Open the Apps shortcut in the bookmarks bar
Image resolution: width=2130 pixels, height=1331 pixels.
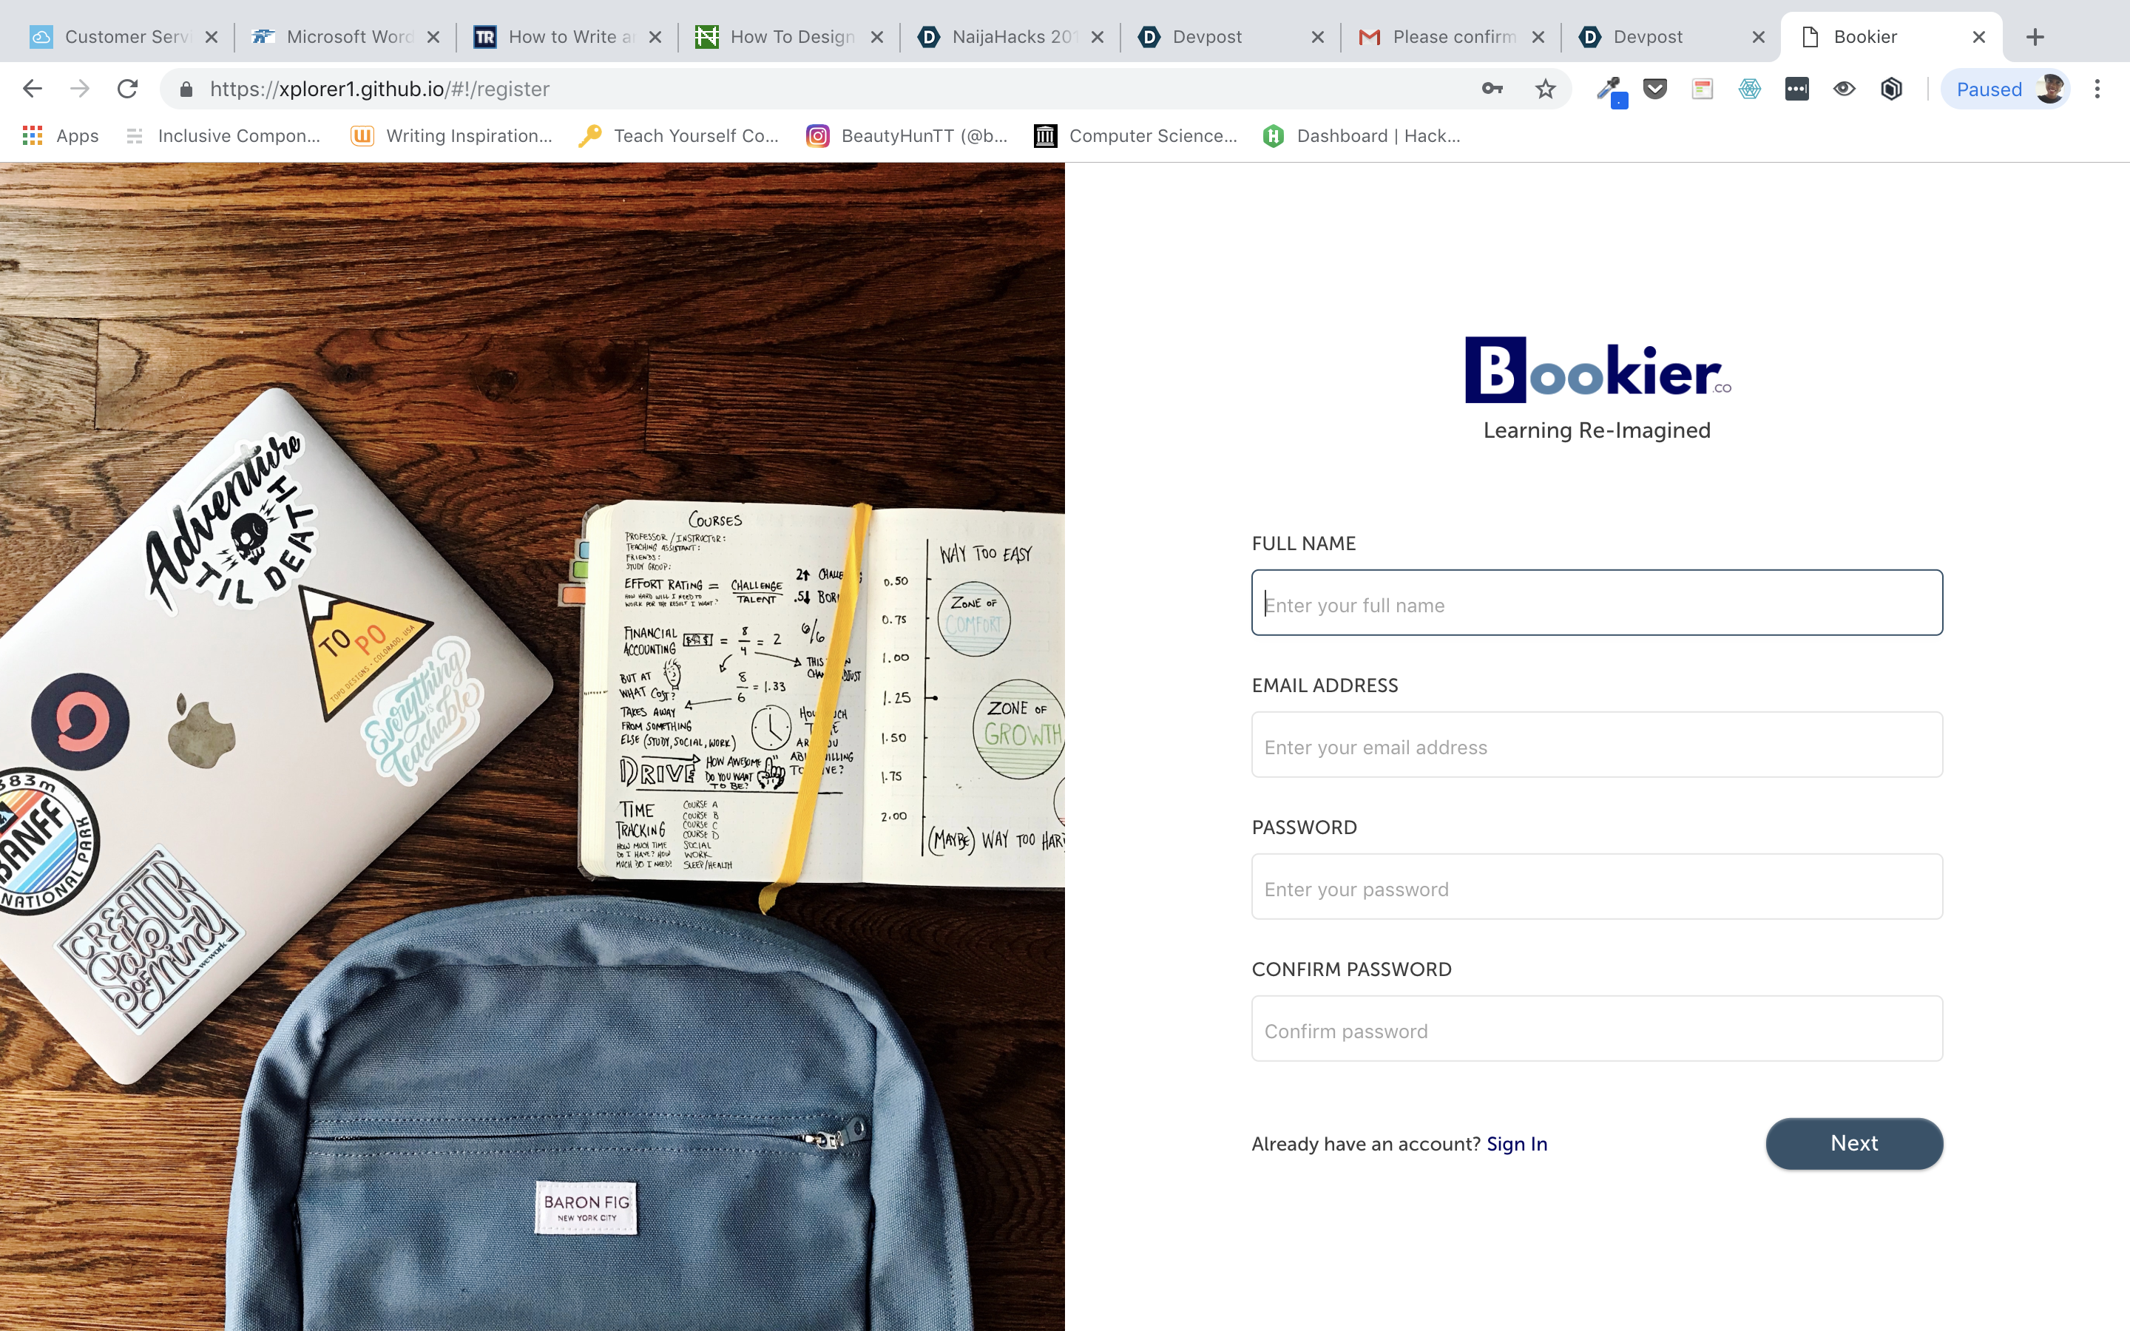click(61, 135)
